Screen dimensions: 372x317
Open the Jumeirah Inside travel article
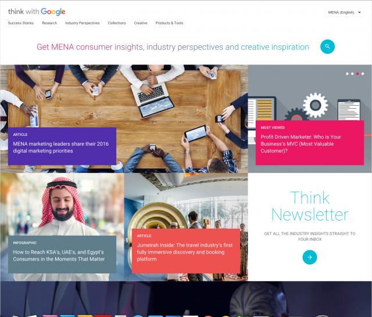pyautogui.click(x=186, y=251)
